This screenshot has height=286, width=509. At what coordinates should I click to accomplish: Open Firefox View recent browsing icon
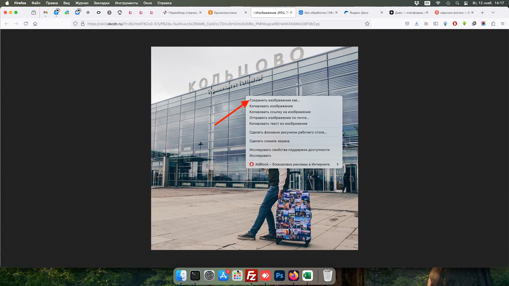(x=34, y=12)
